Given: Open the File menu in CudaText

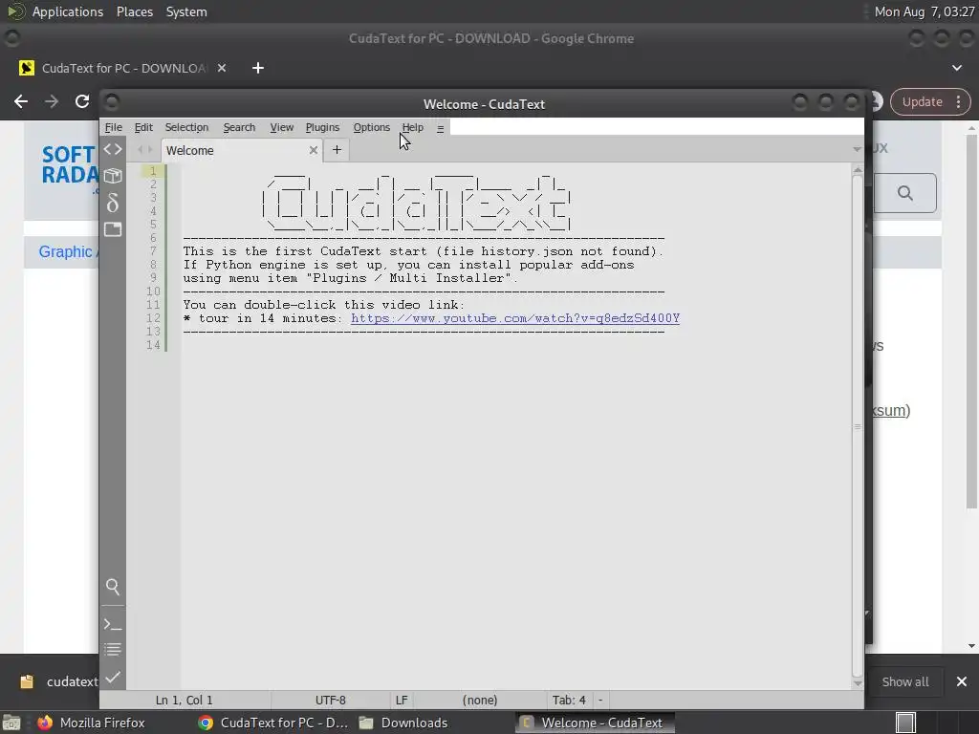Looking at the screenshot, I should (113, 127).
